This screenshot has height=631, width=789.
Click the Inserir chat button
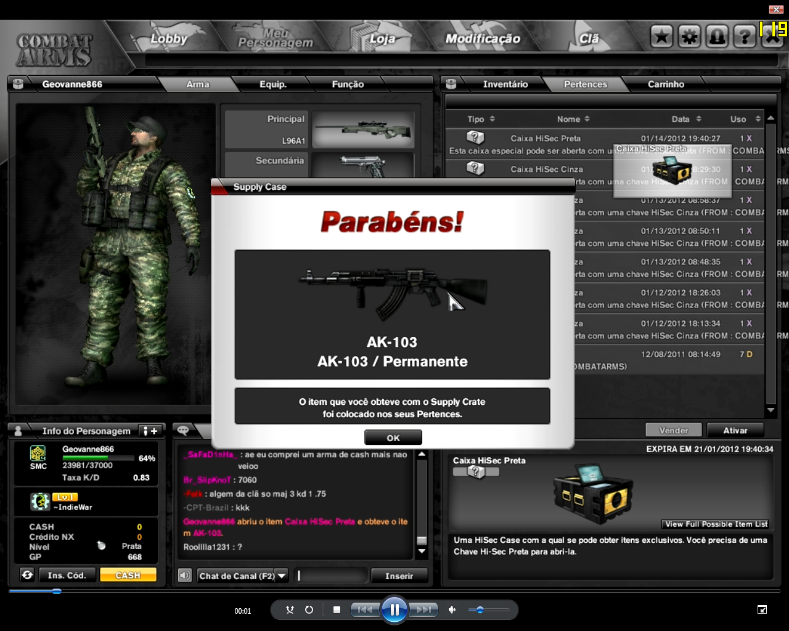[399, 576]
